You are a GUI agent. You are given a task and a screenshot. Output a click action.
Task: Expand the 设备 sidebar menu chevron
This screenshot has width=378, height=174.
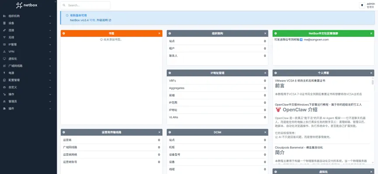coord(50,23)
